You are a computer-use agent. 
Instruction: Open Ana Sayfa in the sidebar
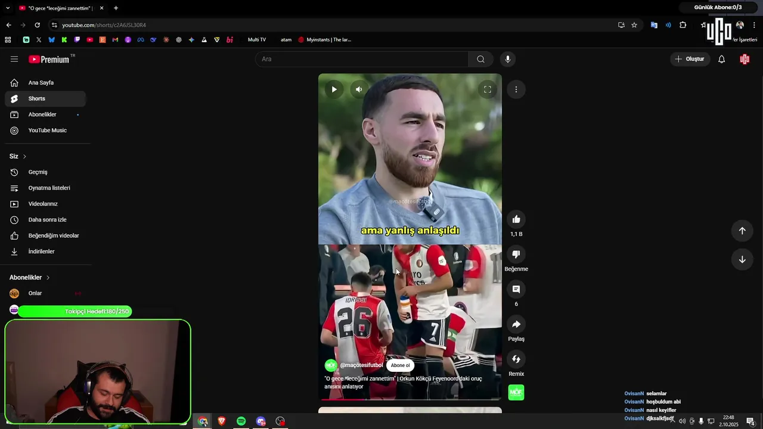coord(45,83)
